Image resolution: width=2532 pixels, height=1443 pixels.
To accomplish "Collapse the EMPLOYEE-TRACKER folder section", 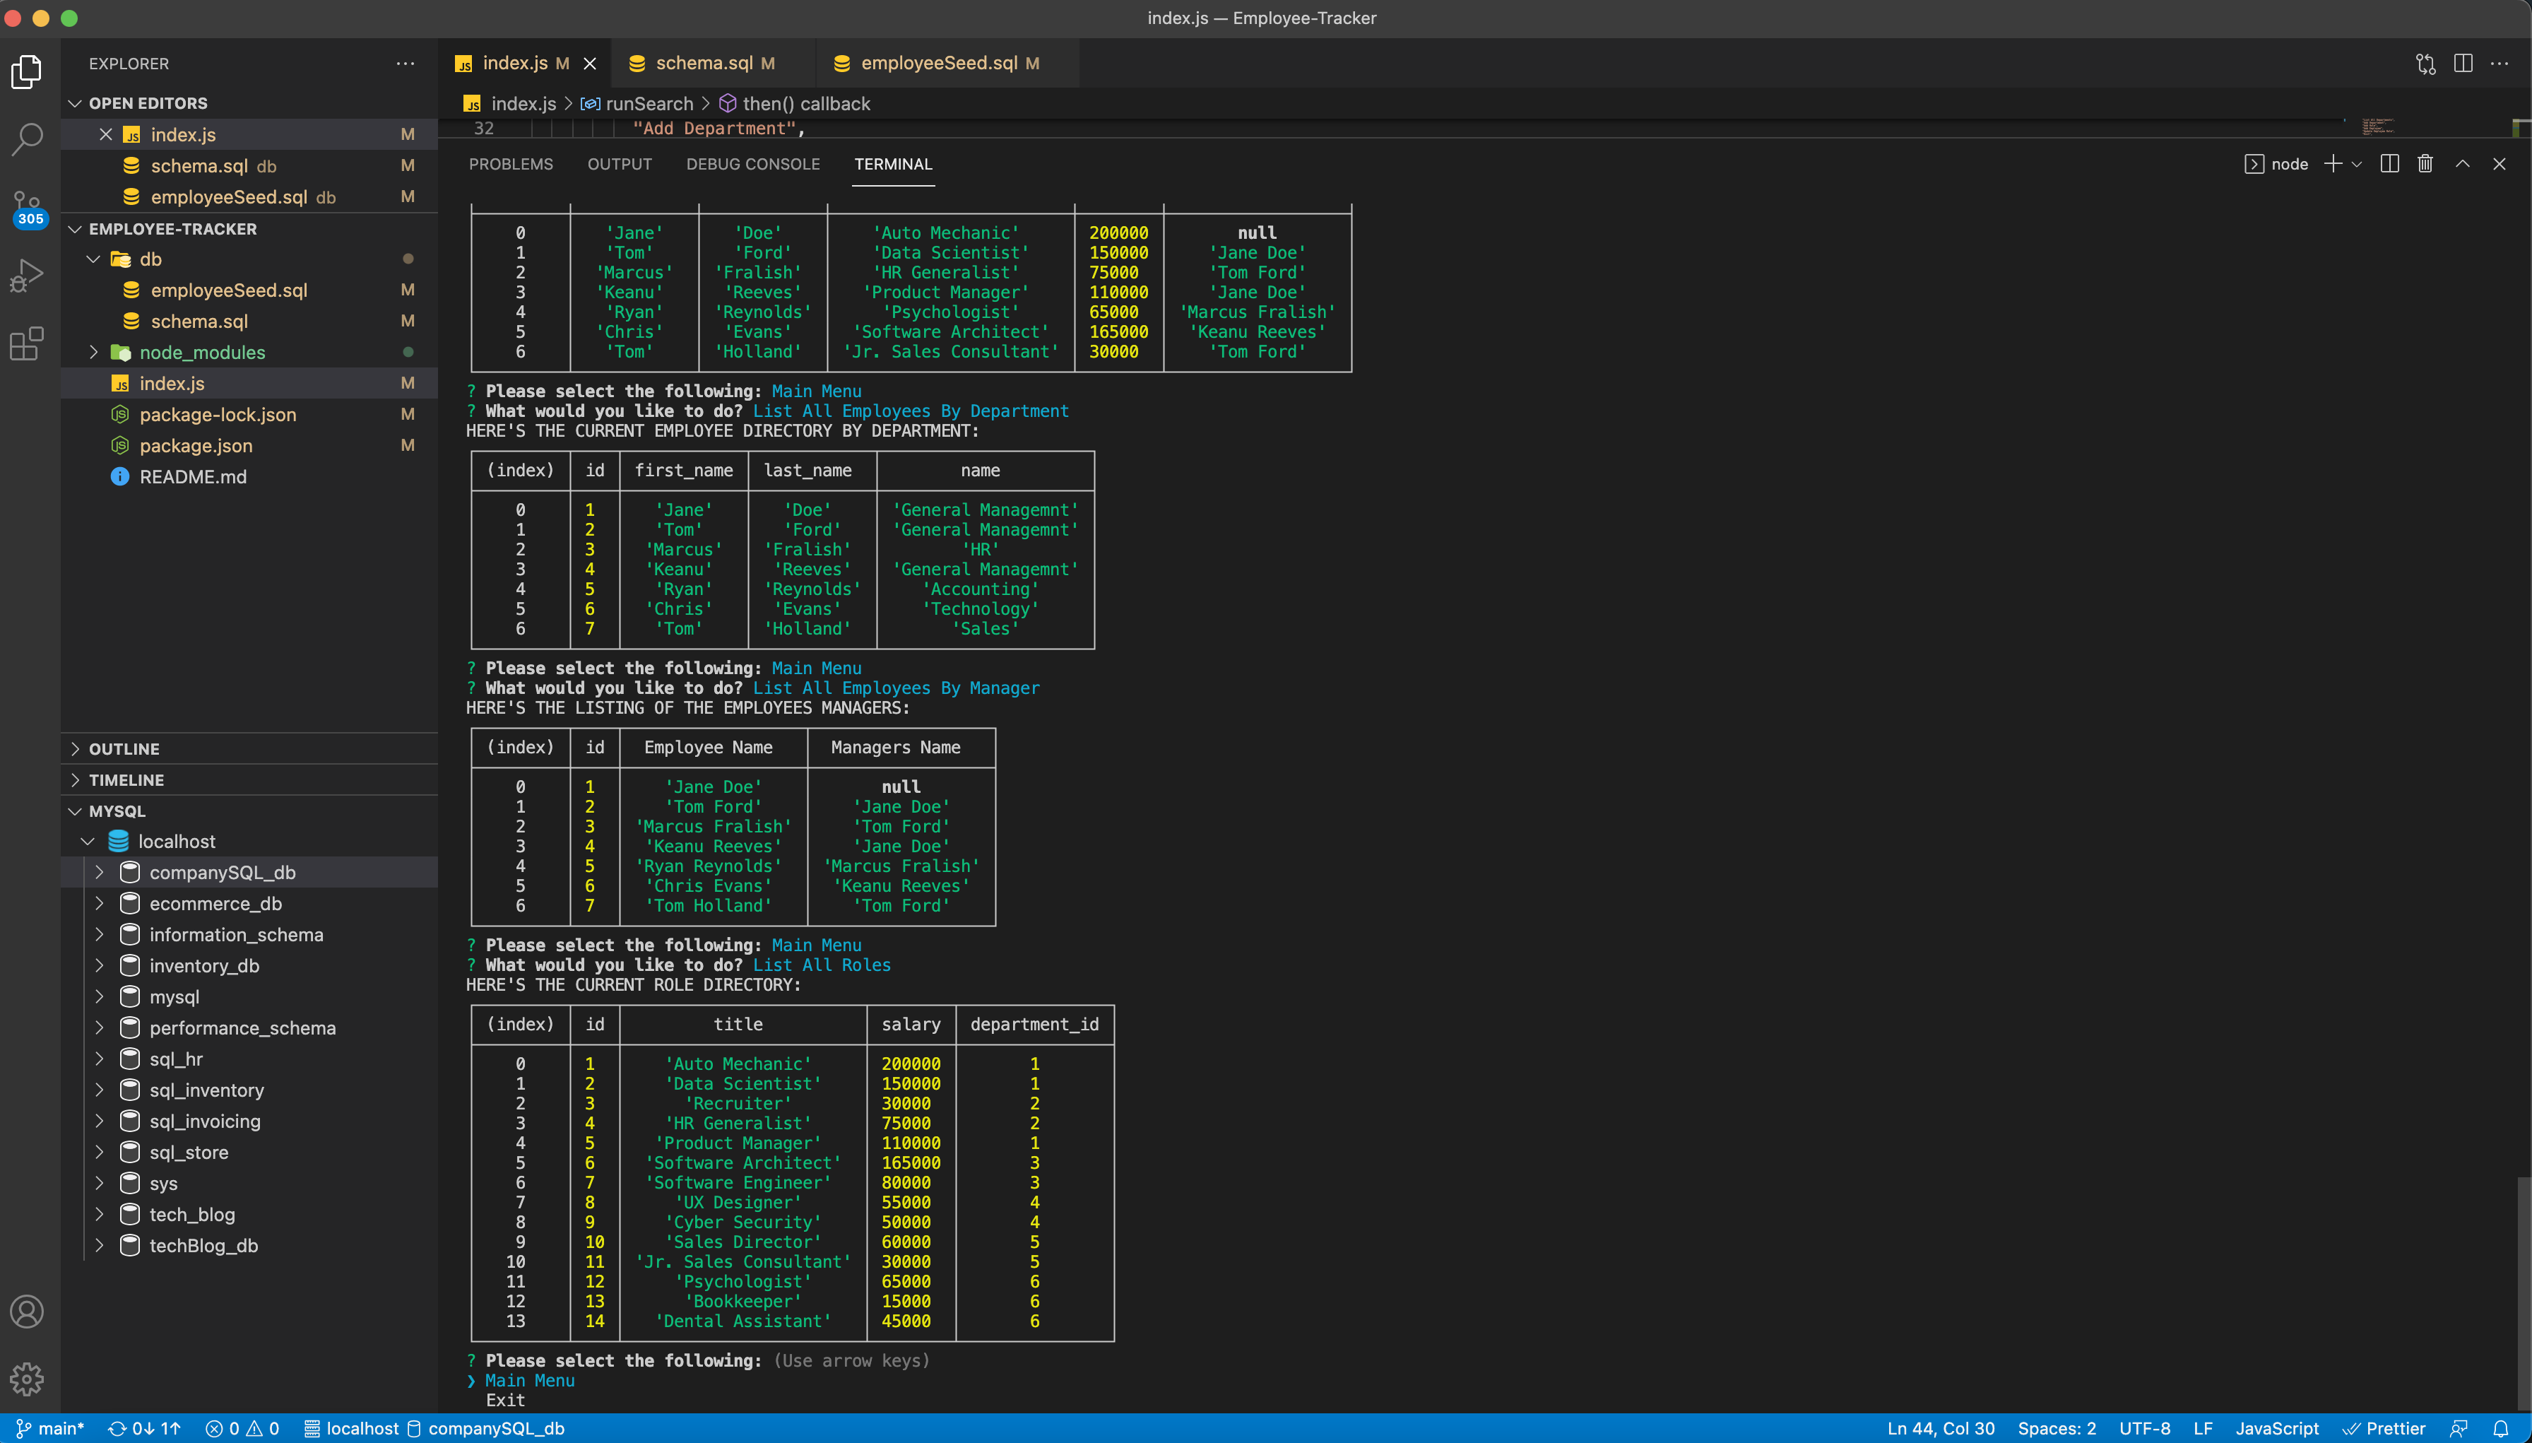I will (76, 229).
